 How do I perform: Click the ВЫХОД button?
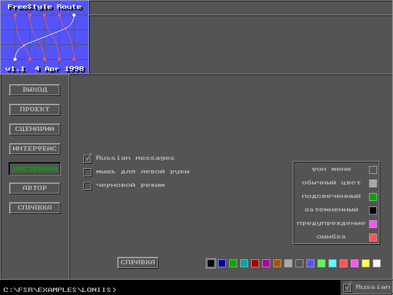[34, 90]
